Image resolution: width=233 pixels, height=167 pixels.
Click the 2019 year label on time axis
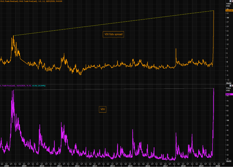point(201,166)
